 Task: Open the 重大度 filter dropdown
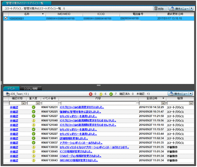(x=38, y=103)
